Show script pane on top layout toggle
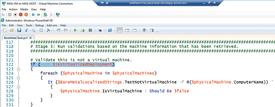275x107 pixels. pyautogui.click(x=120, y=30)
